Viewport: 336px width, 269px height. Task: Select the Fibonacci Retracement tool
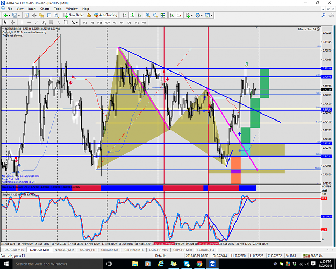[51, 22]
